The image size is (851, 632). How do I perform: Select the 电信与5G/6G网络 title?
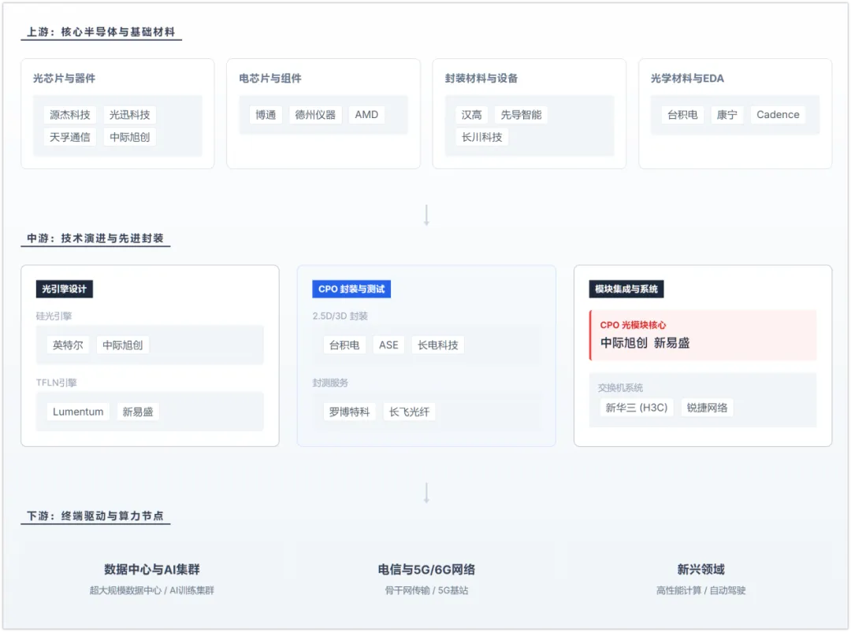[426, 570]
